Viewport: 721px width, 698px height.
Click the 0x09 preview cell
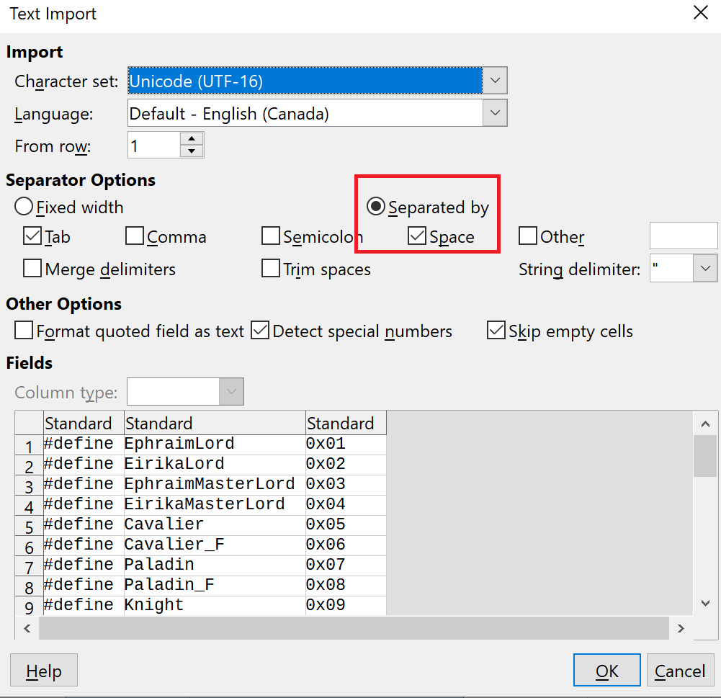[x=346, y=605]
